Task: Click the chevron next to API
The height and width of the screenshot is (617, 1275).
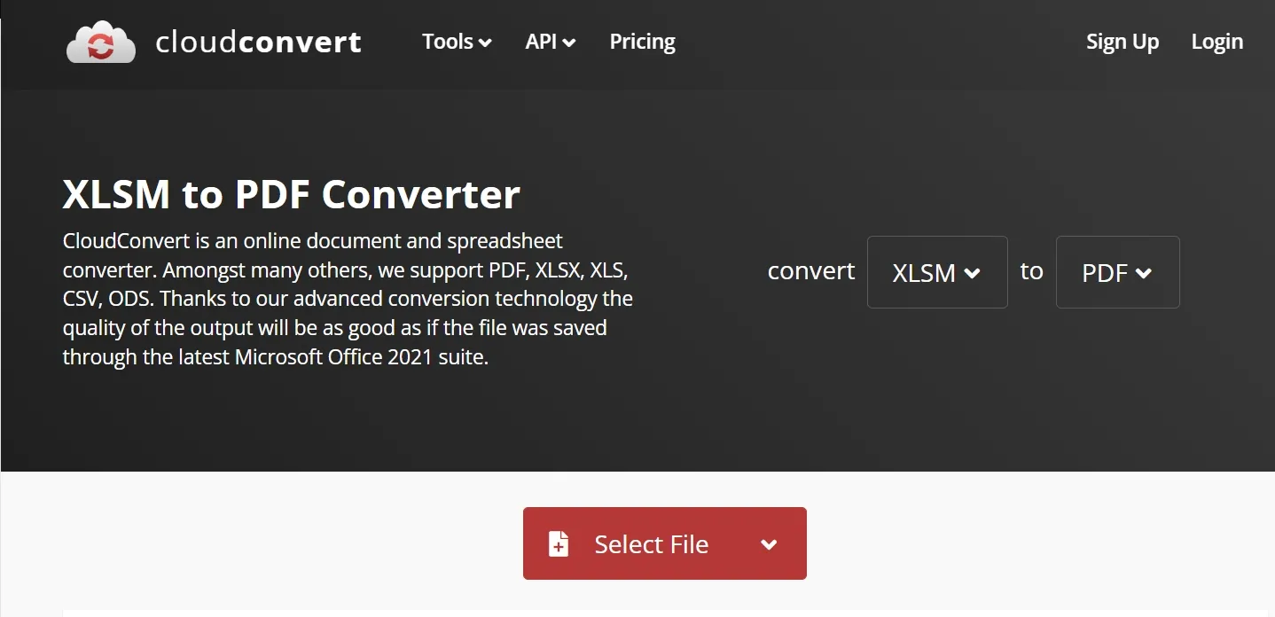Action: 568,42
